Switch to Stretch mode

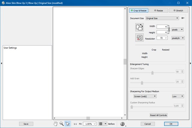click(x=178, y=10)
